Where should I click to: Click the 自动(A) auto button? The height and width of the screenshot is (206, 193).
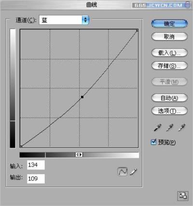(169, 98)
